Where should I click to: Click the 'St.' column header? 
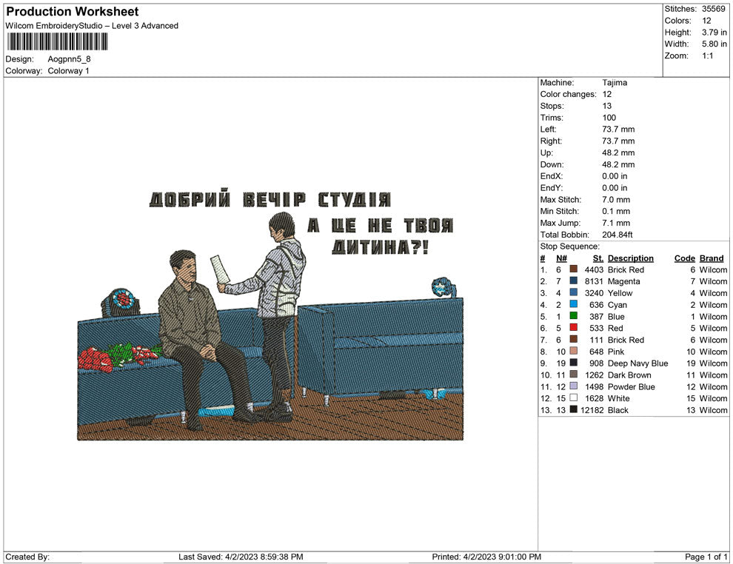click(598, 258)
